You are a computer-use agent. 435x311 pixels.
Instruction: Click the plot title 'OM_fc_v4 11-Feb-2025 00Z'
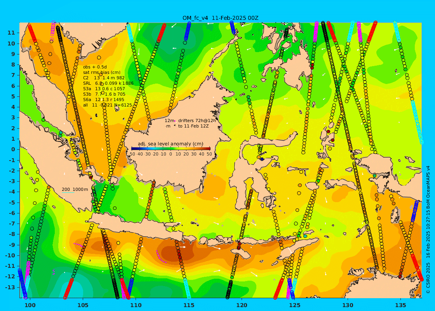click(220, 18)
